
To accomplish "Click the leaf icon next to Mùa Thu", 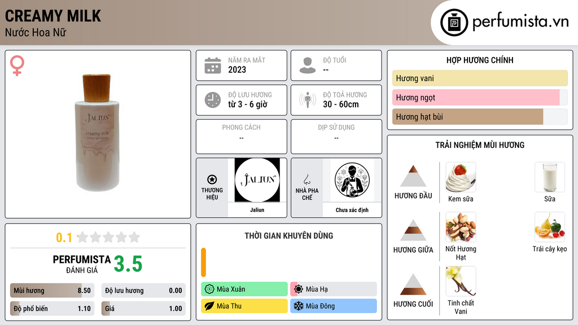I will [x=209, y=306].
